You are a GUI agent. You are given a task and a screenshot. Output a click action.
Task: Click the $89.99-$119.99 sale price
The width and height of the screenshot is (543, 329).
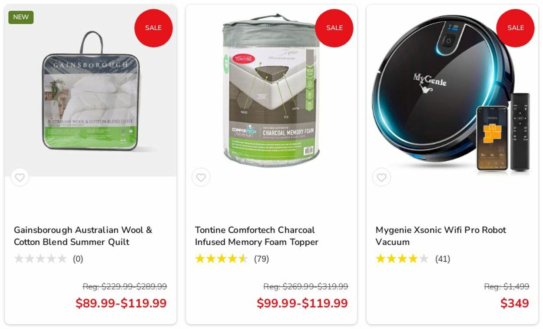(121, 303)
